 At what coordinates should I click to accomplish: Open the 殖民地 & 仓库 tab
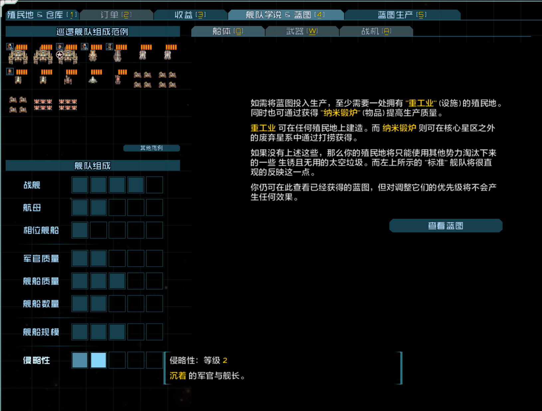click(42, 15)
